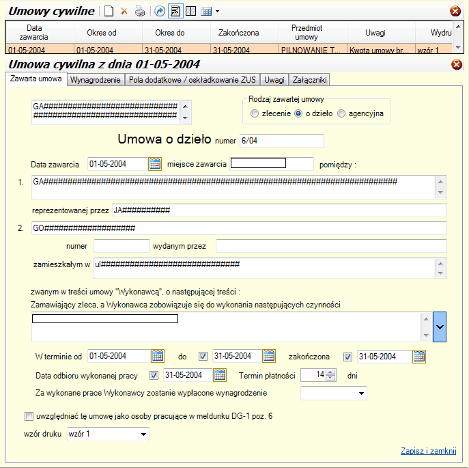The width and height of the screenshot is (469, 468).
Task: Click the reprezentowanej przez field
Action: pos(279,210)
